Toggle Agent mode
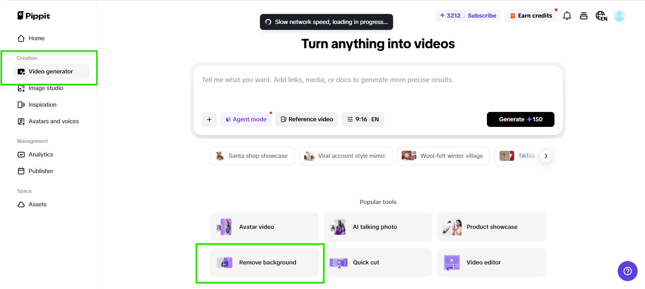645x289 pixels. pos(246,119)
